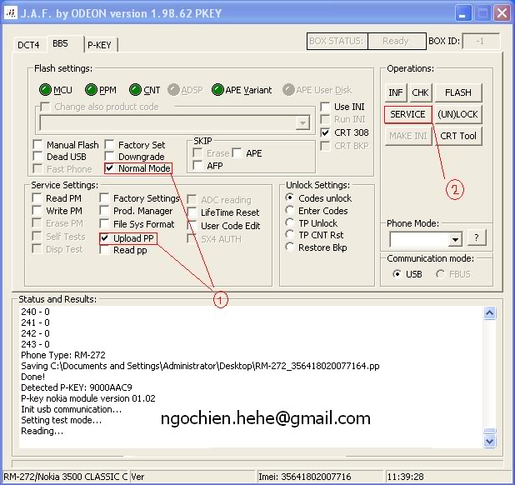Expand the product code dropdown

[302, 122]
